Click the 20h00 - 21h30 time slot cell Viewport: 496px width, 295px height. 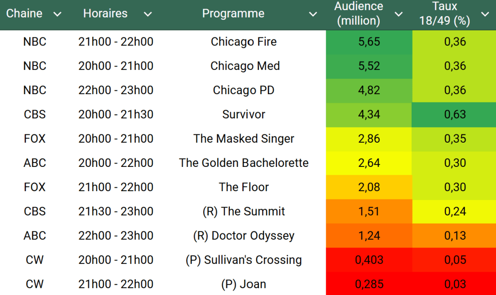click(115, 115)
